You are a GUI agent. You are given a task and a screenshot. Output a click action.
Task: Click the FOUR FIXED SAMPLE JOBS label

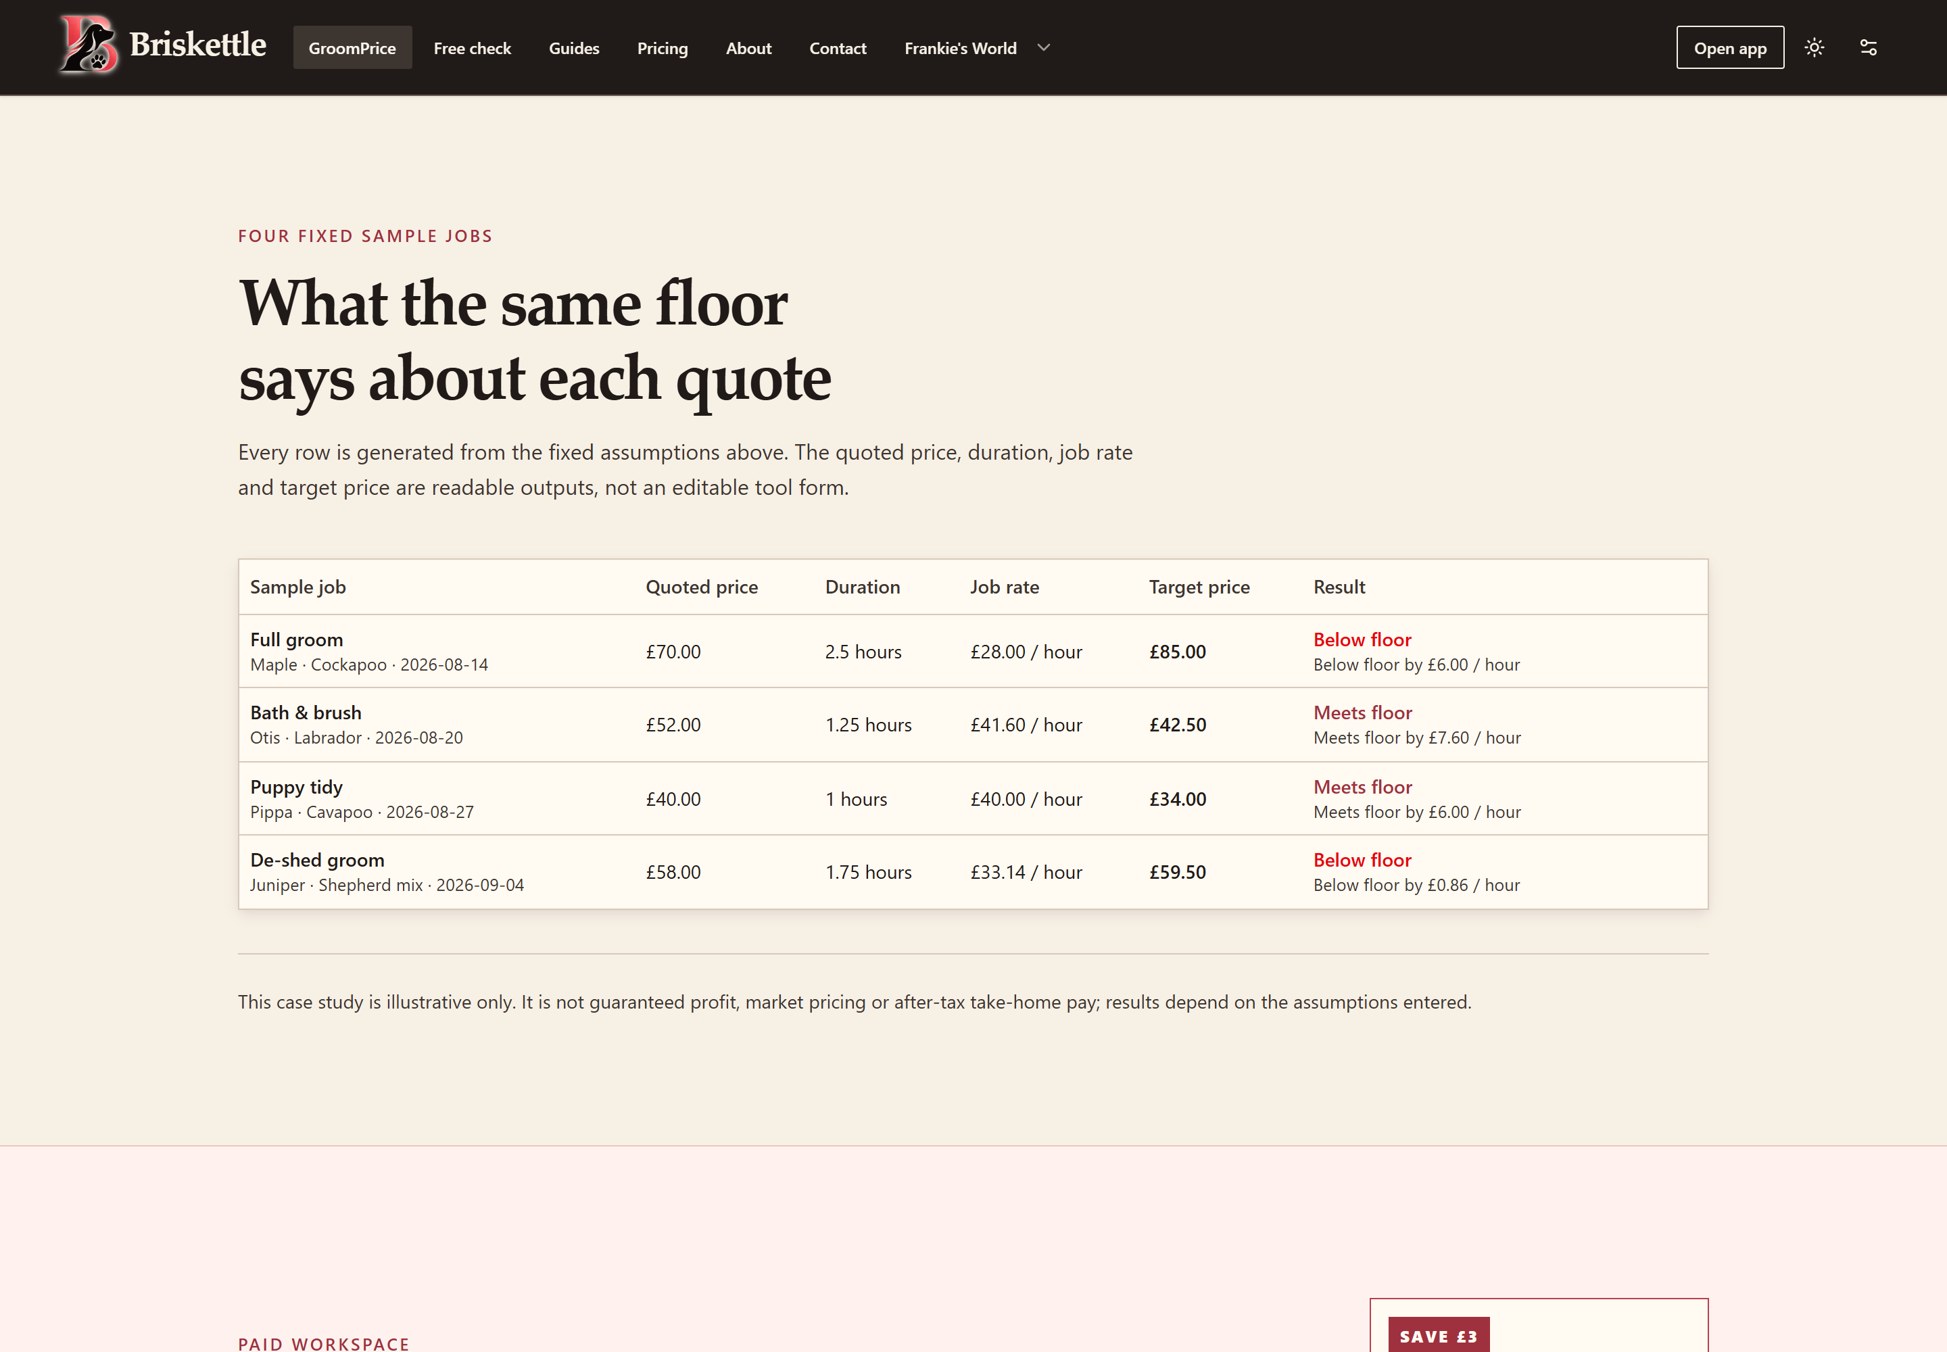[365, 237]
